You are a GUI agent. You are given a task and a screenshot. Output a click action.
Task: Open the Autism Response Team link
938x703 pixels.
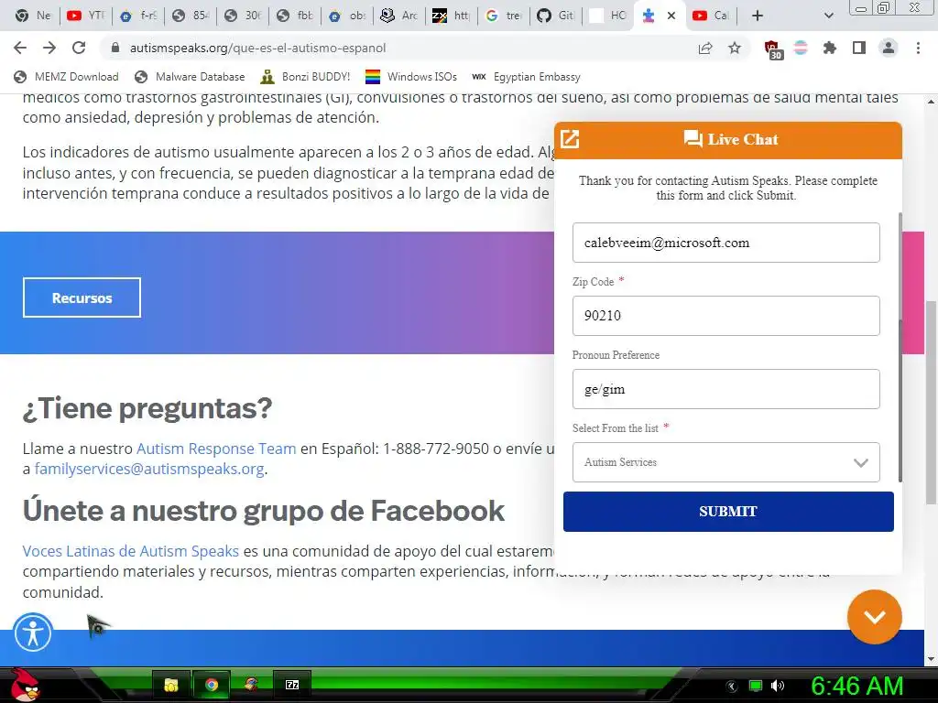click(x=216, y=449)
